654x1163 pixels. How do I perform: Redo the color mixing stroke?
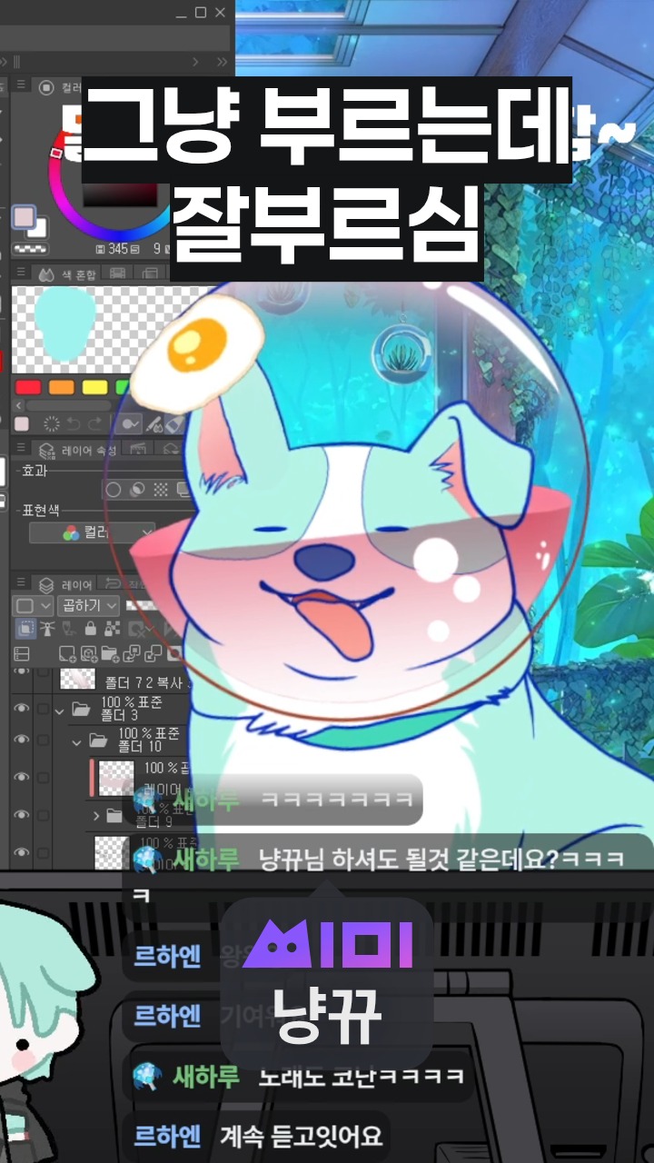pos(97,424)
